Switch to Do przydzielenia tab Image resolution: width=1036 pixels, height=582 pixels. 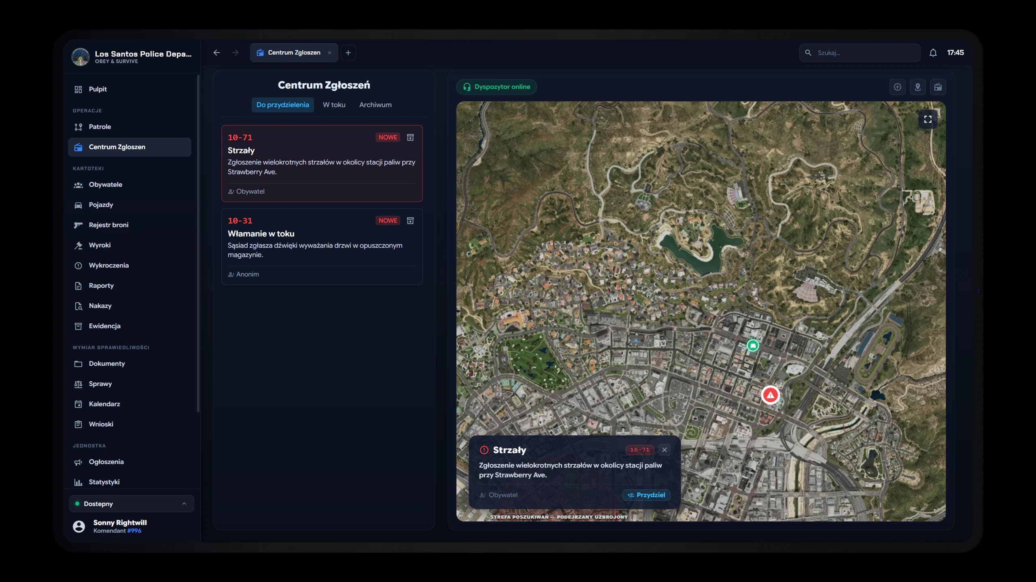(x=282, y=105)
